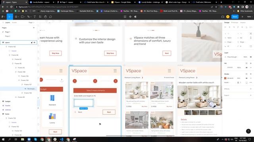
Task: Toggle lock on the space frame layer
Action: [32, 43]
